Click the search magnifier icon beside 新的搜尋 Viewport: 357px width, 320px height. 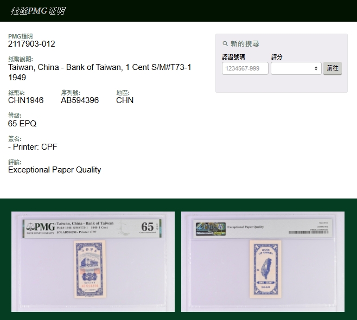coord(225,43)
